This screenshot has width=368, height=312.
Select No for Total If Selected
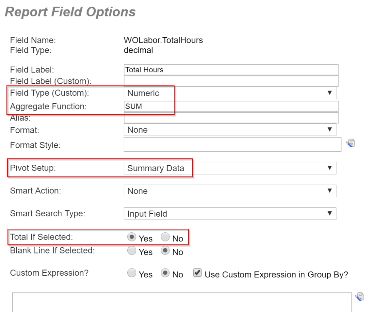165,237
